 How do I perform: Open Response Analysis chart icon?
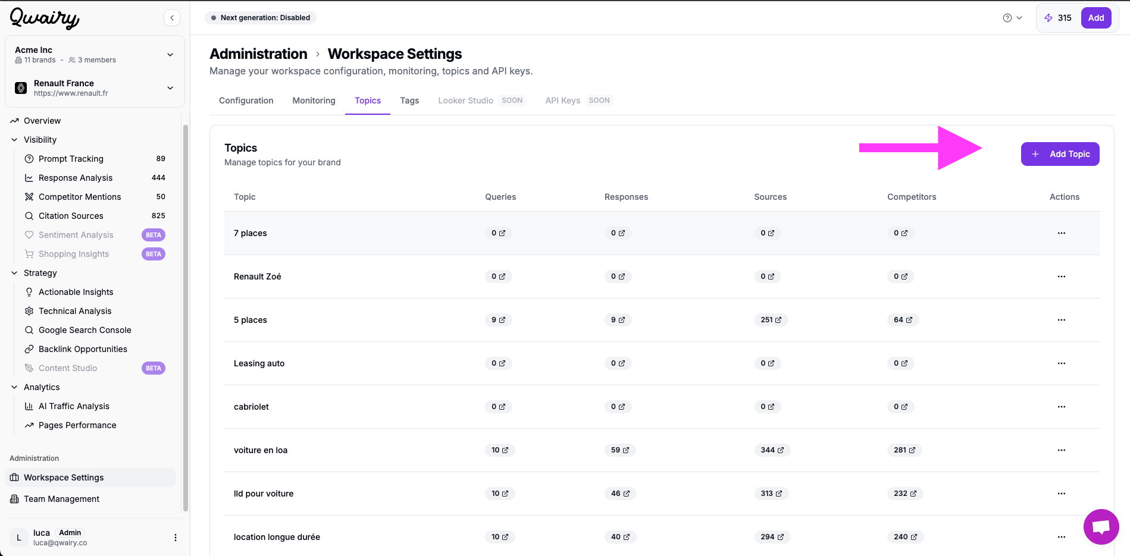click(29, 178)
